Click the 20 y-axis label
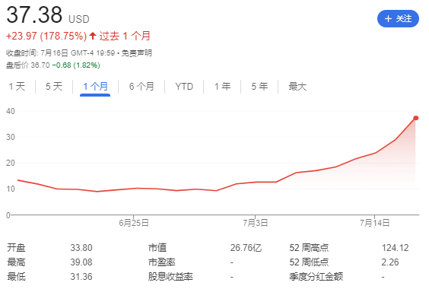429x289 pixels. tap(11, 163)
